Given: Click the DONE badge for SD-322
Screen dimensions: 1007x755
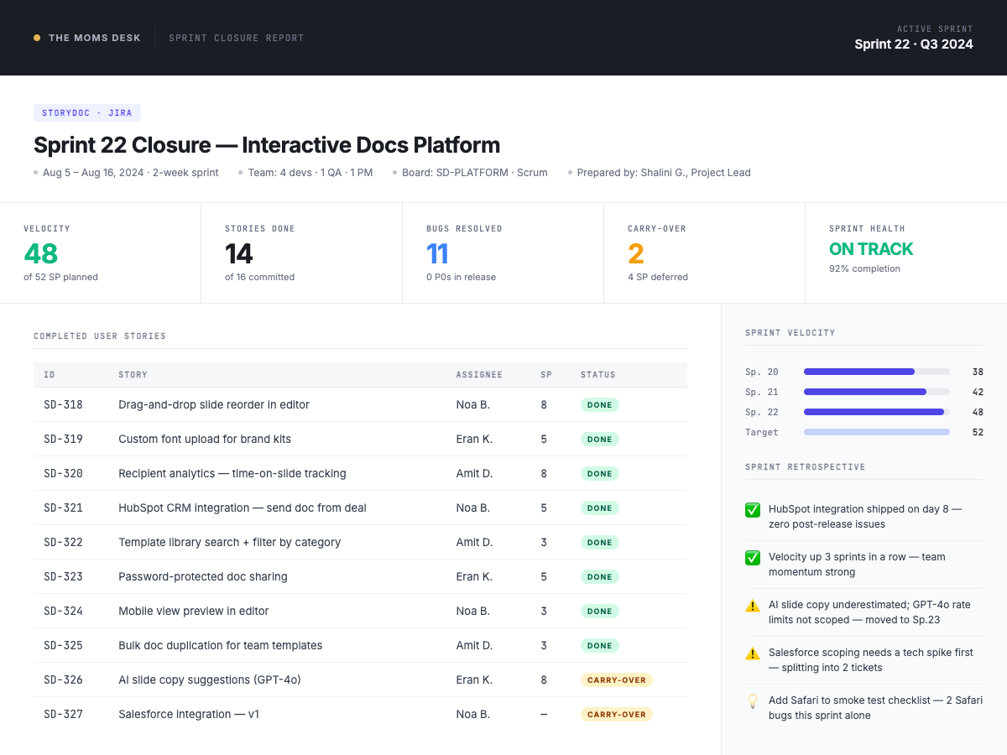Looking at the screenshot, I should (600, 542).
